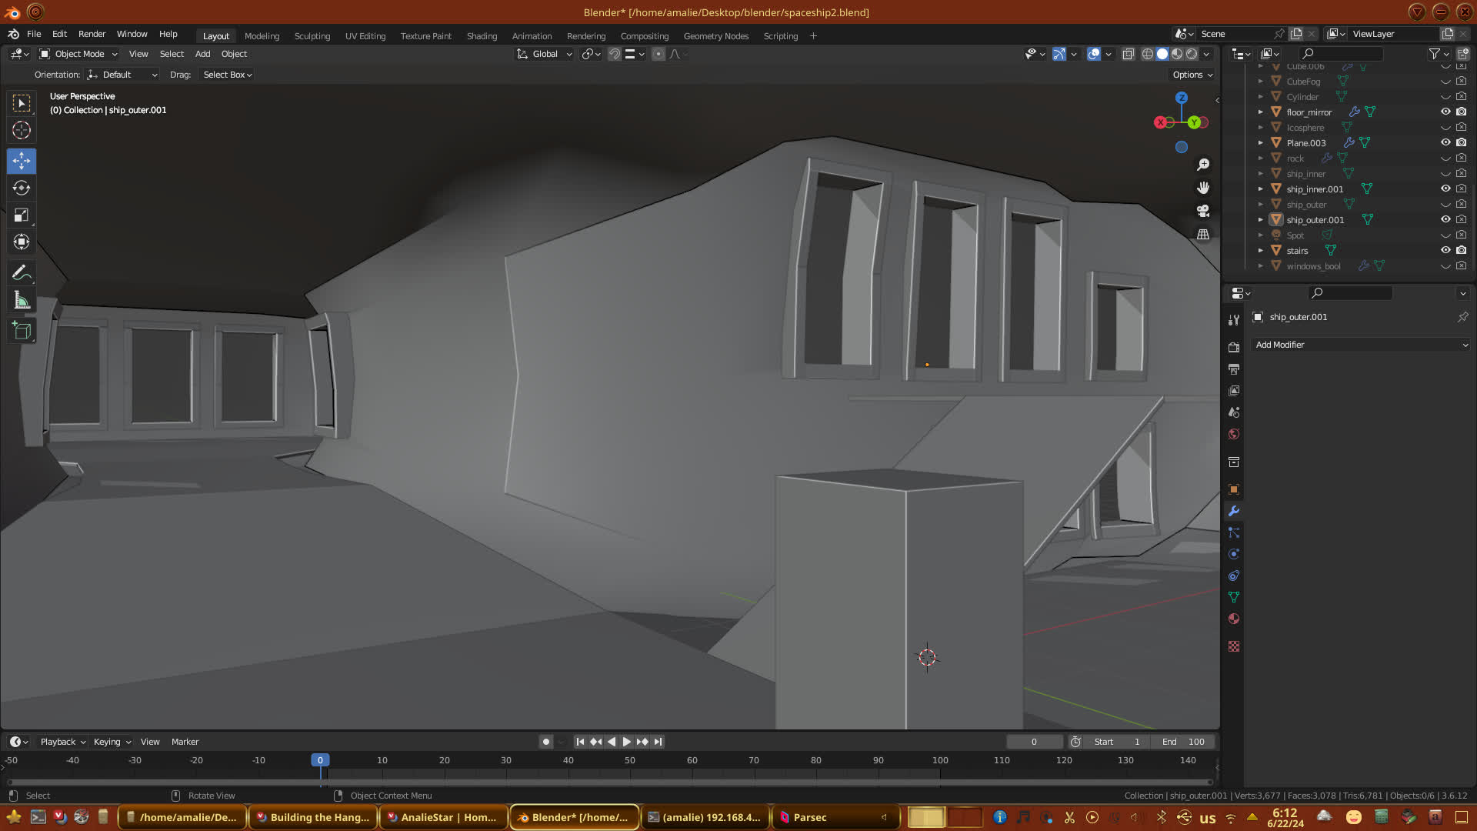Toggle visibility of stairs object

tap(1445, 250)
